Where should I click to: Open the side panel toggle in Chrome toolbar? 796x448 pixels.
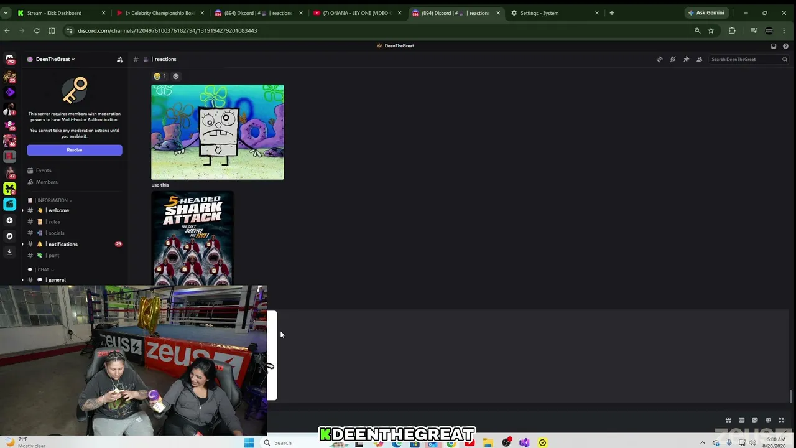click(52, 30)
